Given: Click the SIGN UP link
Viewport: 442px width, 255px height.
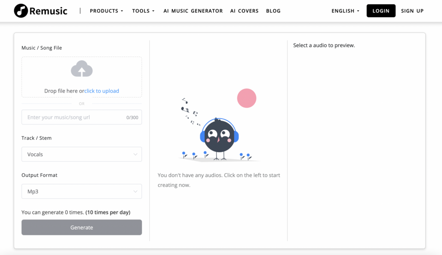Looking at the screenshot, I should tap(412, 11).
